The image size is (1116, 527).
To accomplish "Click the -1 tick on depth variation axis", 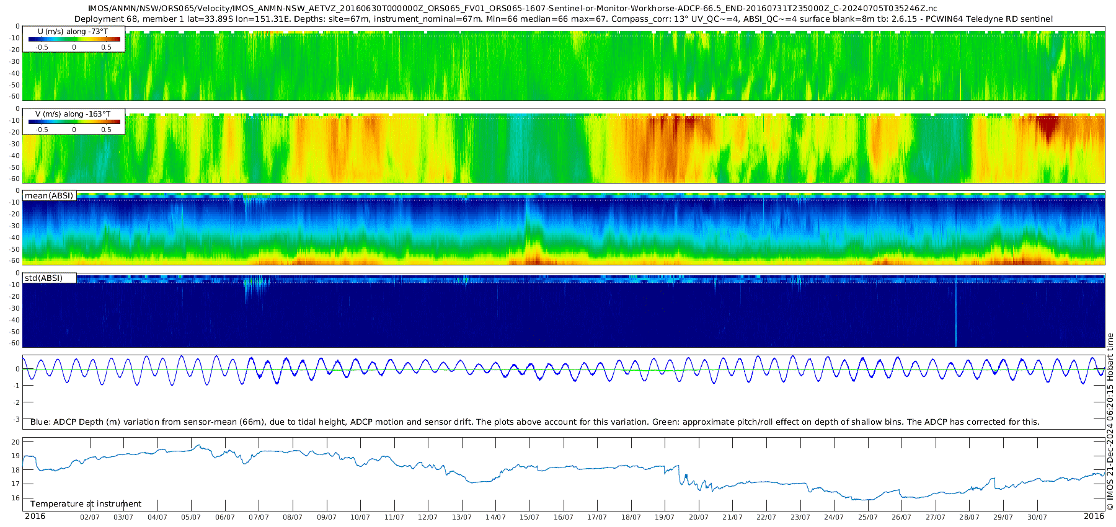I will click(17, 386).
